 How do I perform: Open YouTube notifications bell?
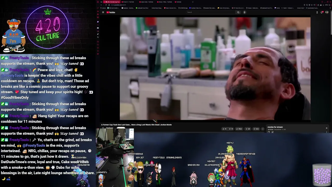322,12
